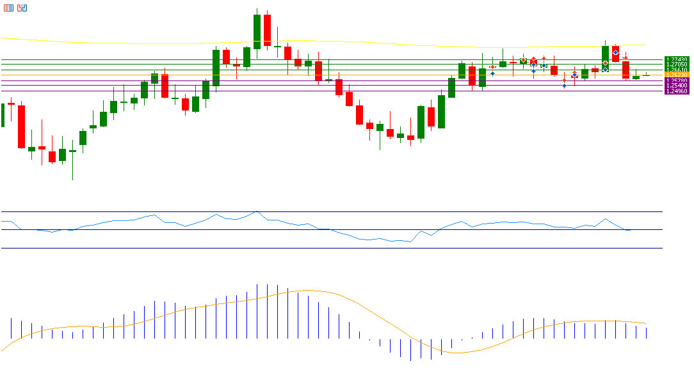The image size is (694, 382).
Task: Select the 1.27050 price level label
Action: [677, 65]
